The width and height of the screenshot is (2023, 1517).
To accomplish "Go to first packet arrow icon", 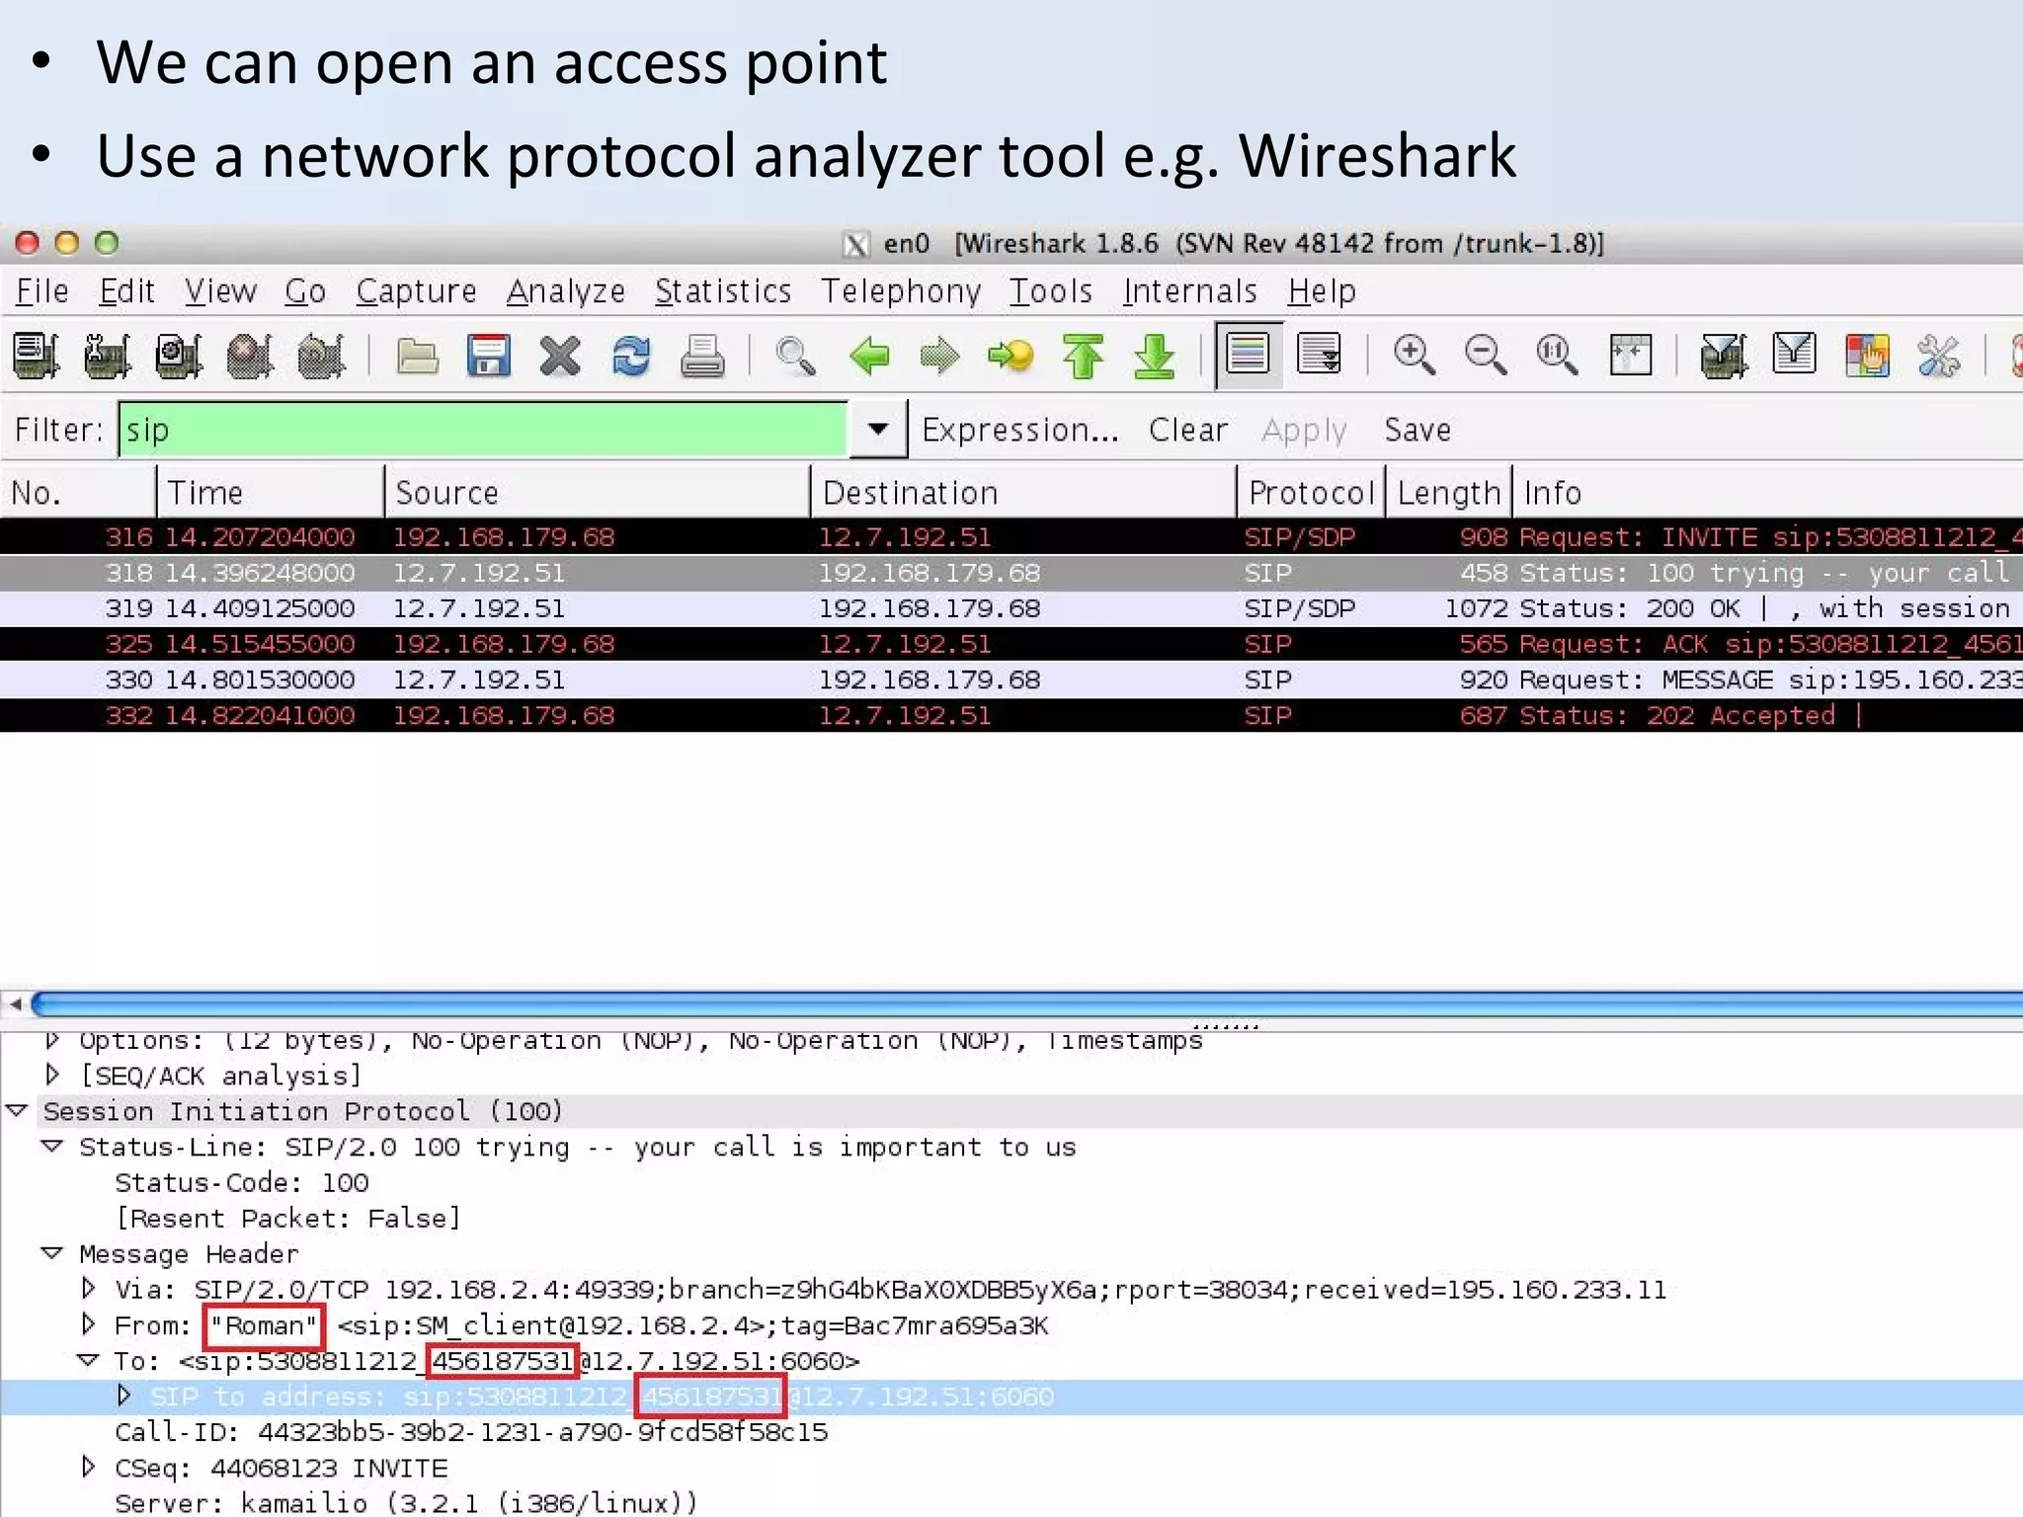I will (x=1083, y=357).
